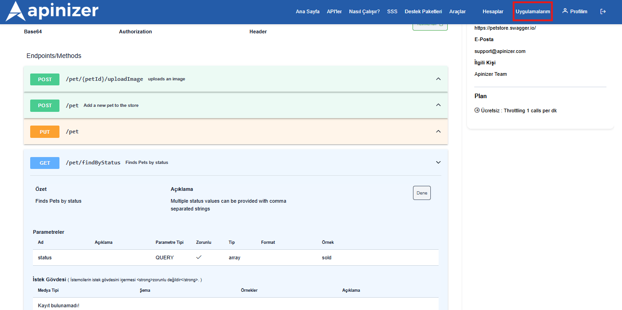Click the orange PUT badge
The width and height of the screenshot is (622, 310).
[x=45, y=131]
